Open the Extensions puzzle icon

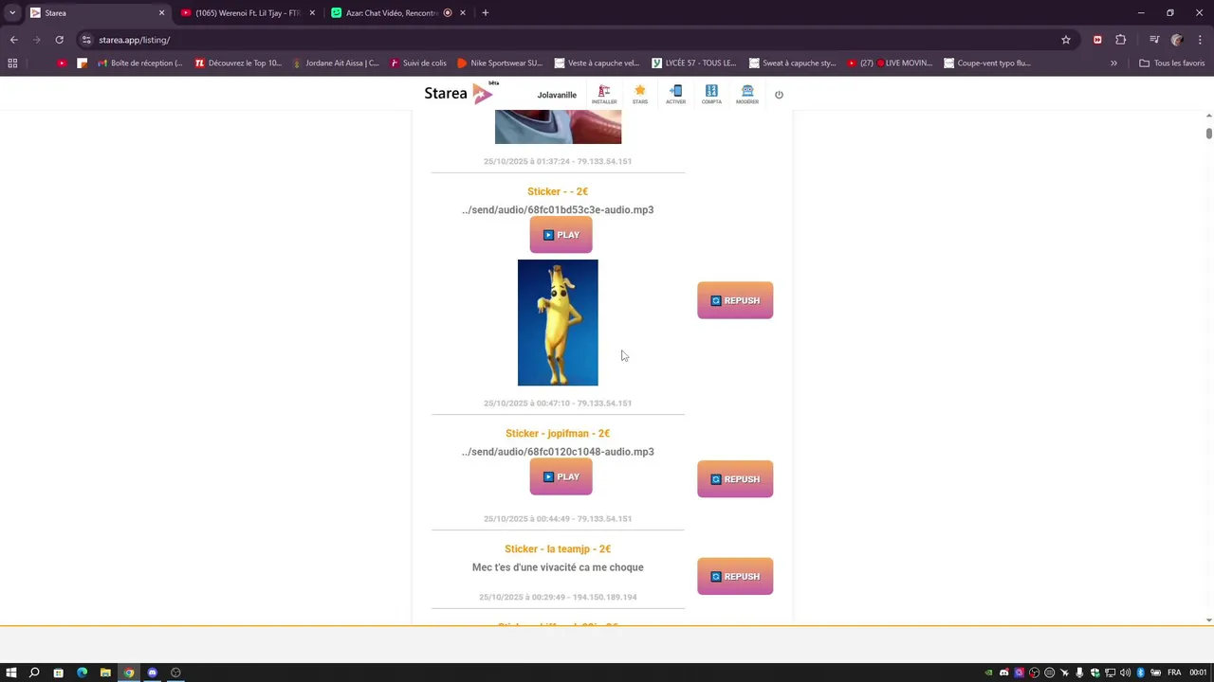pos(1121,40)
